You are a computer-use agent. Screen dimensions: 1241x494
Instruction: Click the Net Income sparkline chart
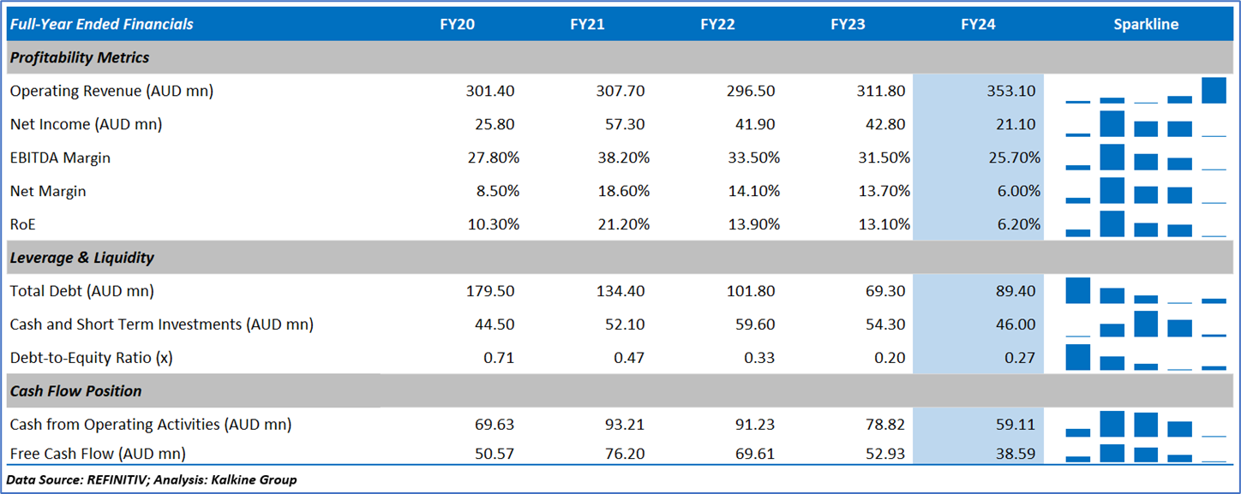(x=1146, y=124)
